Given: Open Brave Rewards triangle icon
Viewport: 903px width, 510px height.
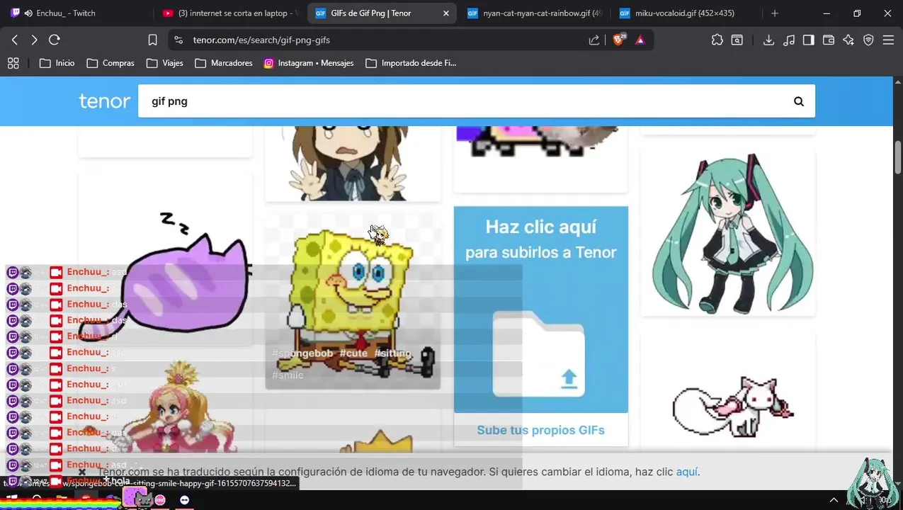Looking at the screenshot, I should [640, 40].
